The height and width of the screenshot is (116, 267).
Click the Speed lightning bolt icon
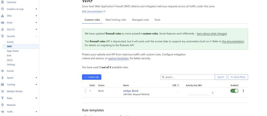coord(2,78)
